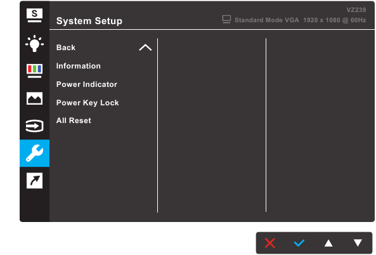The width and height of the screenshot is (376, 255).
Task: Click the Standard Mode VGA status text
Action: [267, 20]
